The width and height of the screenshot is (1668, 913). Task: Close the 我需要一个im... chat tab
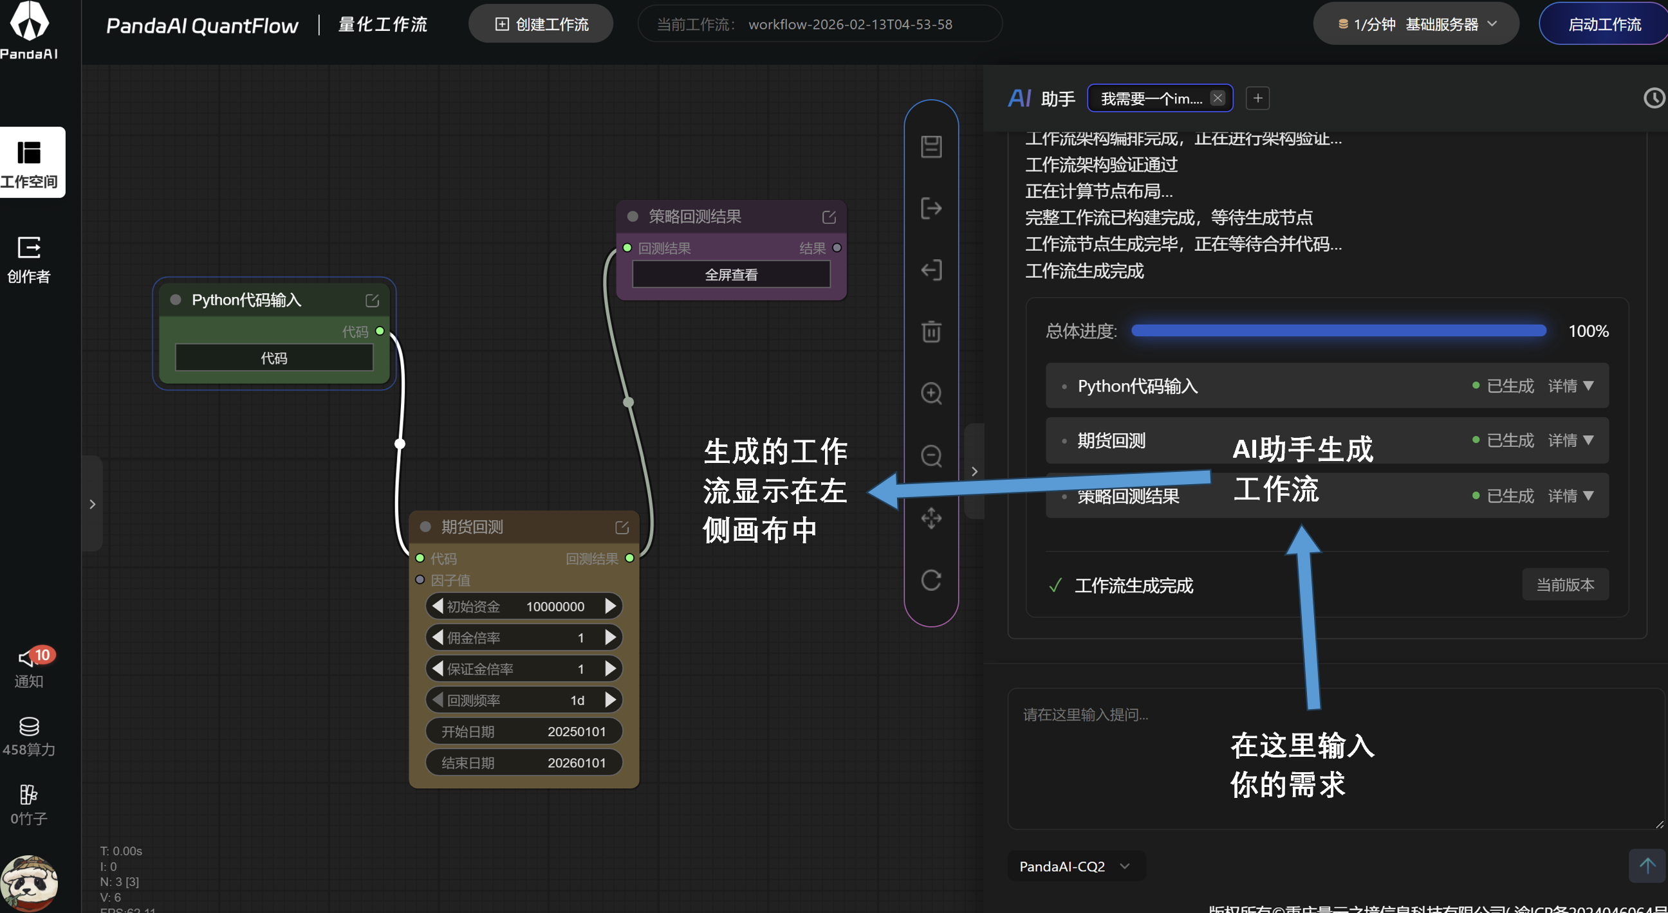1218,98
